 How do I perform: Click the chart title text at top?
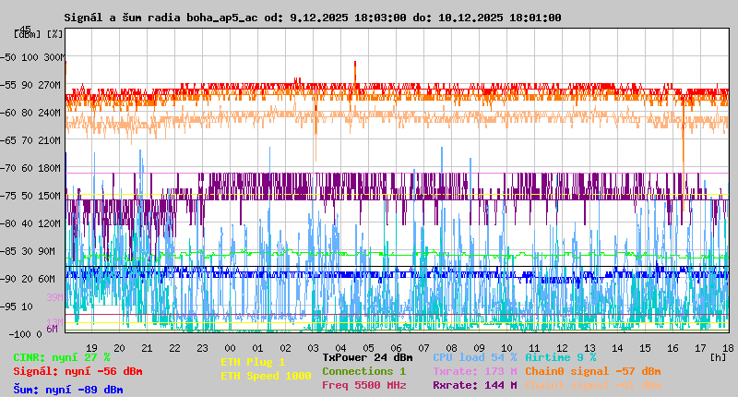point(312,18)
